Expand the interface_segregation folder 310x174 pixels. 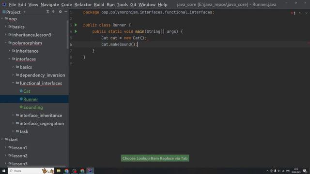(13, 123)
